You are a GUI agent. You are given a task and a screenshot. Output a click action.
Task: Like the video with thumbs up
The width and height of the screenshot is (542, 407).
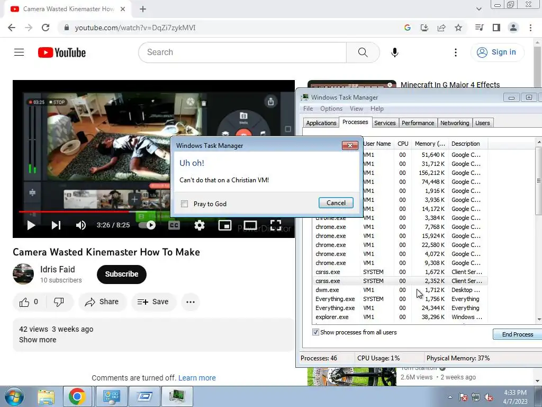[29, 302]
